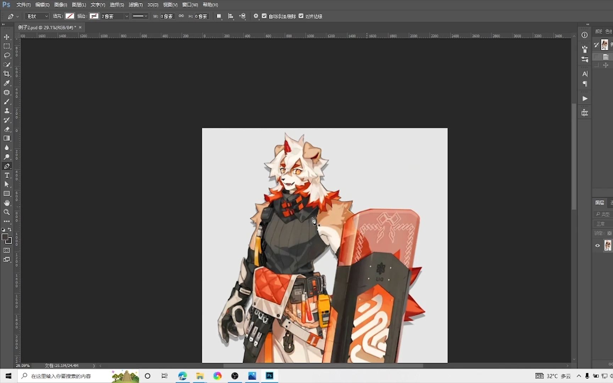613x383 pixels.
Task: Open the Paragraph panel icon
Action: [x=585, y=84]
